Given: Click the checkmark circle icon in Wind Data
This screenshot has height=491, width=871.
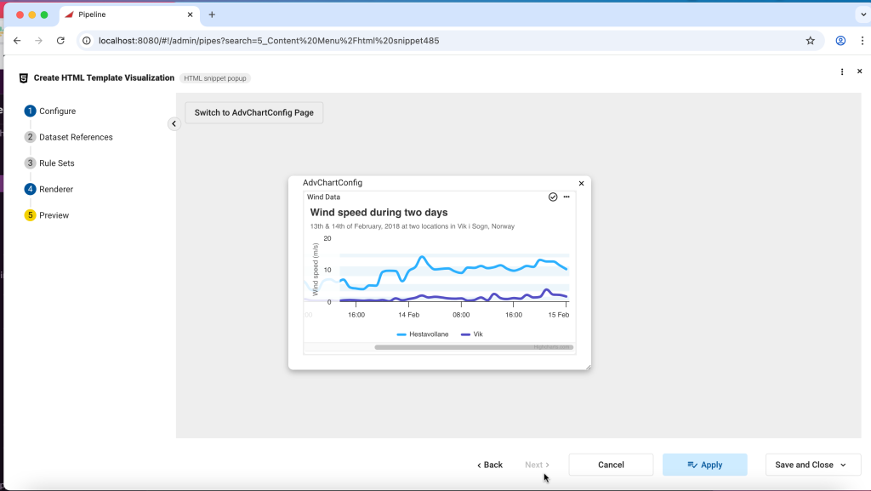Looking at the screenshot, I should click(x=553, y=197).
